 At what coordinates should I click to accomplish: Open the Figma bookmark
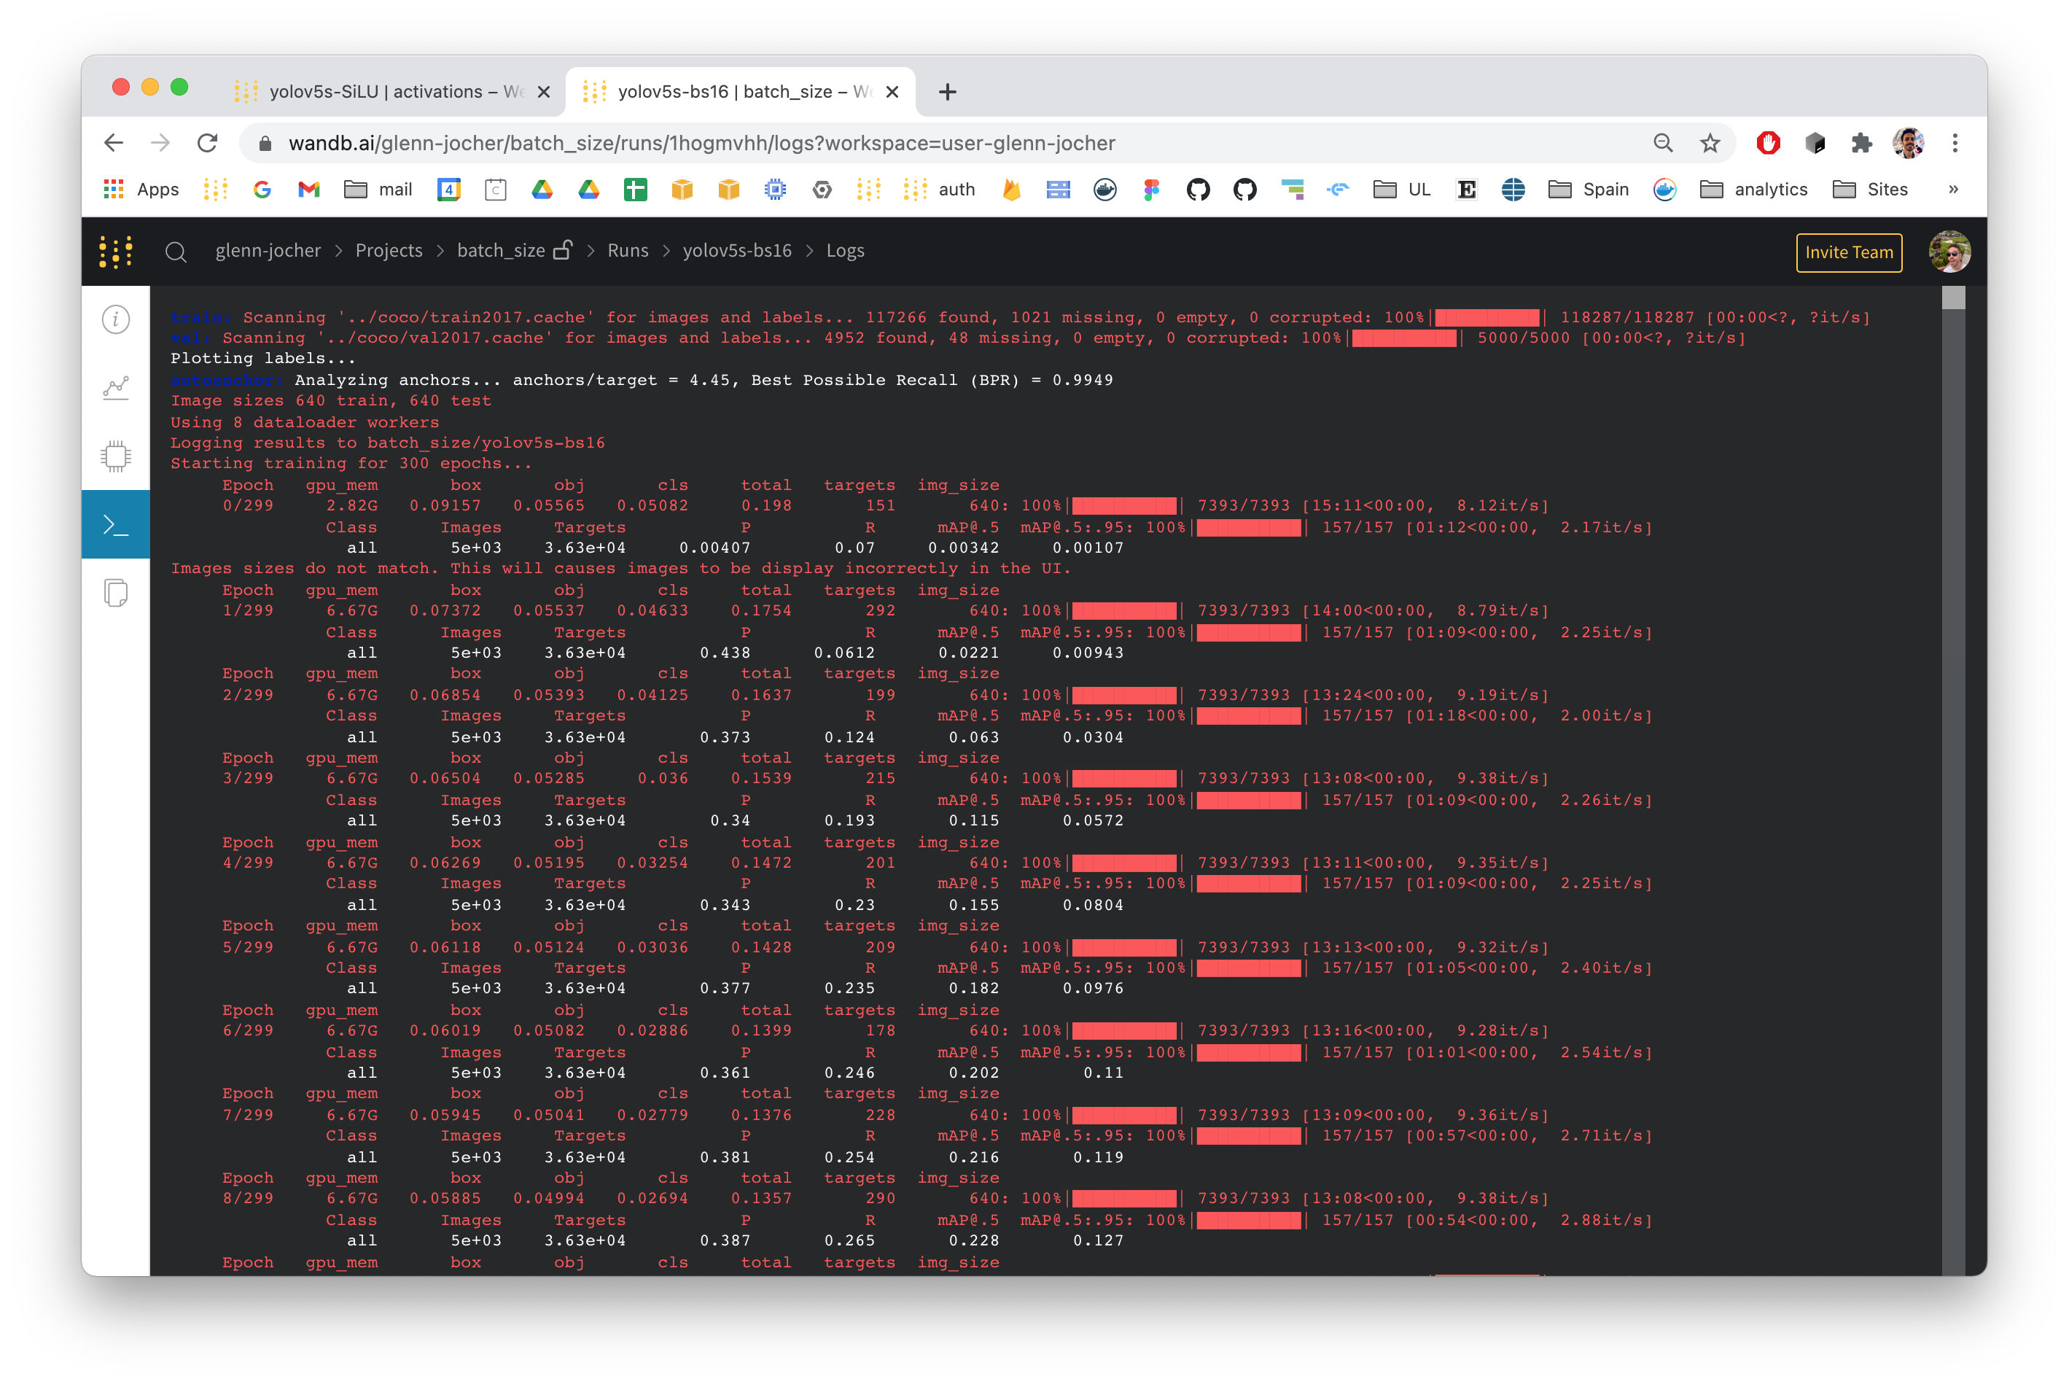(x=1151, y=189)
